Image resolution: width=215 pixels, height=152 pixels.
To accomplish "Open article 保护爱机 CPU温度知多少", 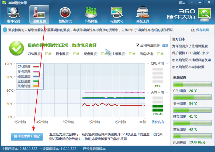I will pos(190,53).
